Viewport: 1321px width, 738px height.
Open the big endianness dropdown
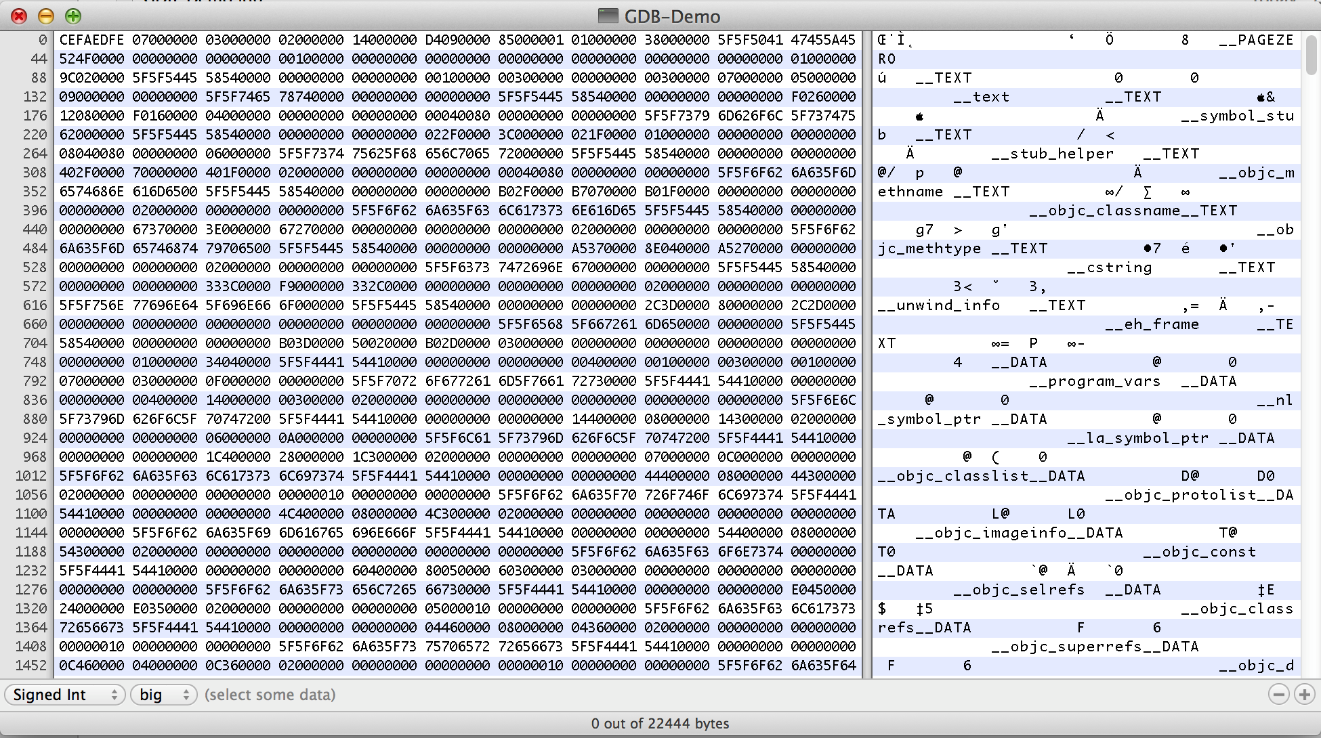164,695
